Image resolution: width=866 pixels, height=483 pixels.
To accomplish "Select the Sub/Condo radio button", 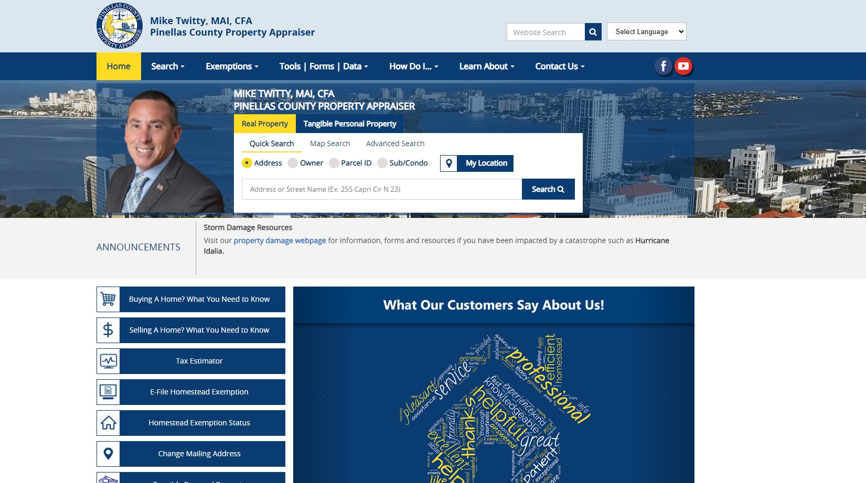I will (382, 163).
